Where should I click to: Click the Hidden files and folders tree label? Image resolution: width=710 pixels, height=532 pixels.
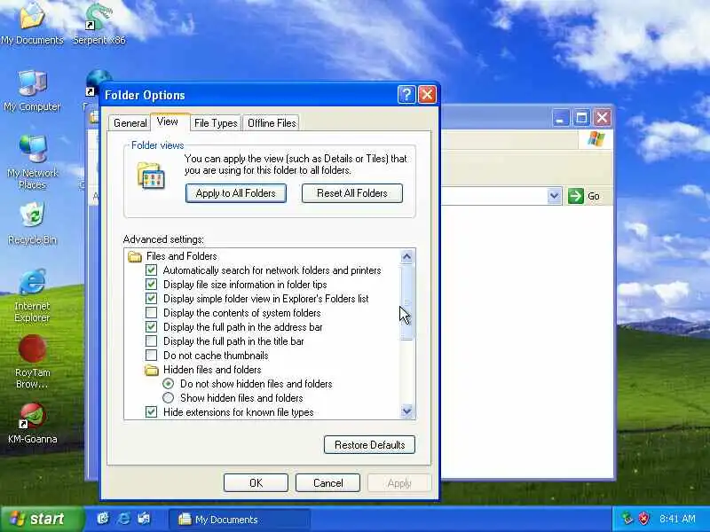click(212, 370)
